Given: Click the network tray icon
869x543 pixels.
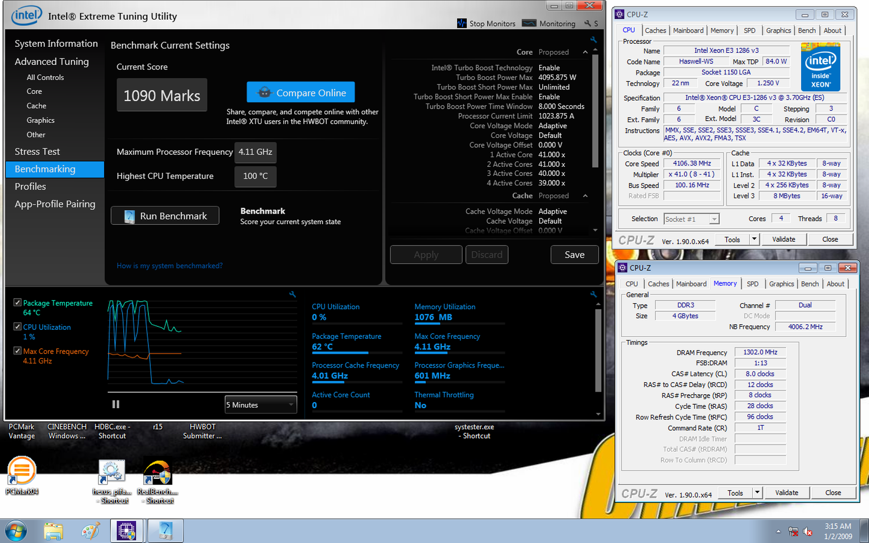Looking at the screenshot, I should coord(793,531).
